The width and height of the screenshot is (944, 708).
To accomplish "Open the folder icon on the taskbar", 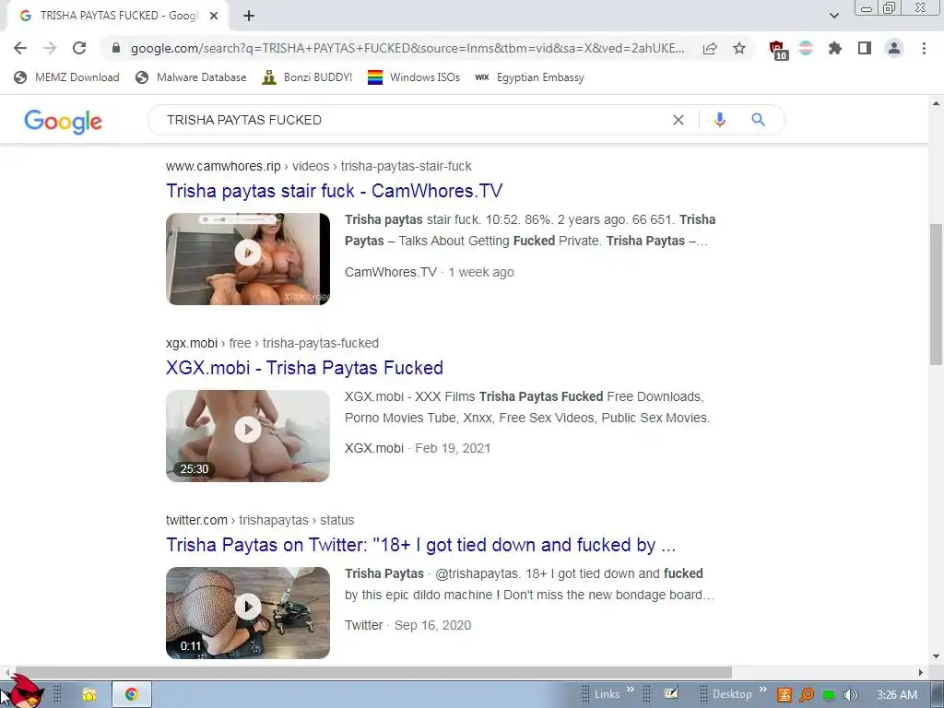I will click(89, 695).
